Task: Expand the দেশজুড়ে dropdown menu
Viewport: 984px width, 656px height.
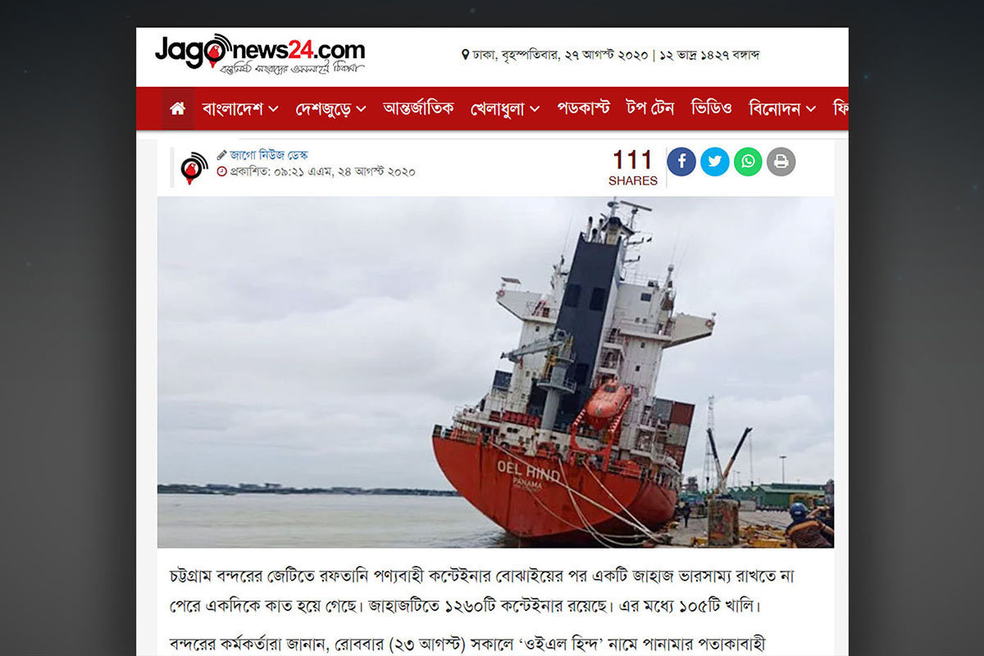Action: [330, 108]
